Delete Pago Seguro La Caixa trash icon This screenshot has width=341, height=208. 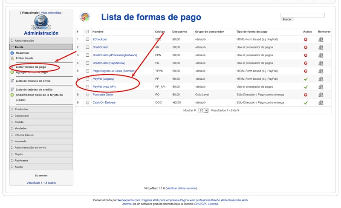321,71
